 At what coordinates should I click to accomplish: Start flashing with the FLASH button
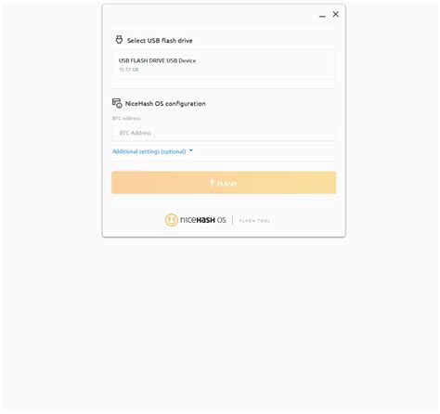point(224,183)
